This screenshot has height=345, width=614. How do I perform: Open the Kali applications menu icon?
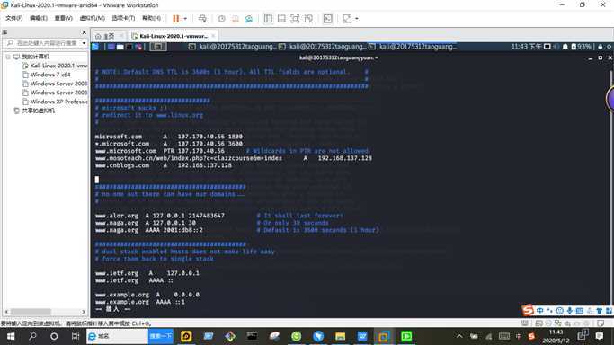point(95,47)
